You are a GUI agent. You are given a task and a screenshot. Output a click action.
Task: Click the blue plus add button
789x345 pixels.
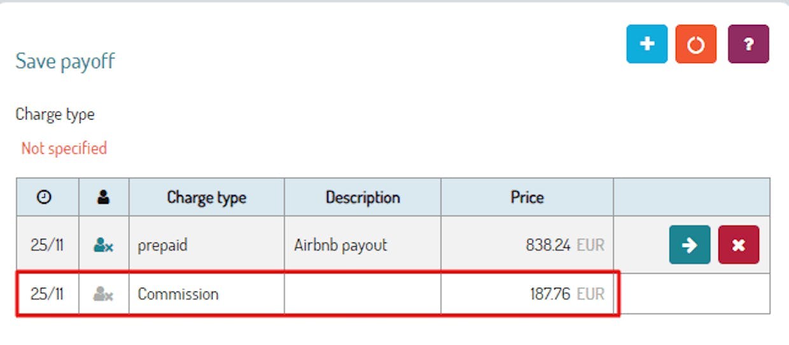[646, 44]
